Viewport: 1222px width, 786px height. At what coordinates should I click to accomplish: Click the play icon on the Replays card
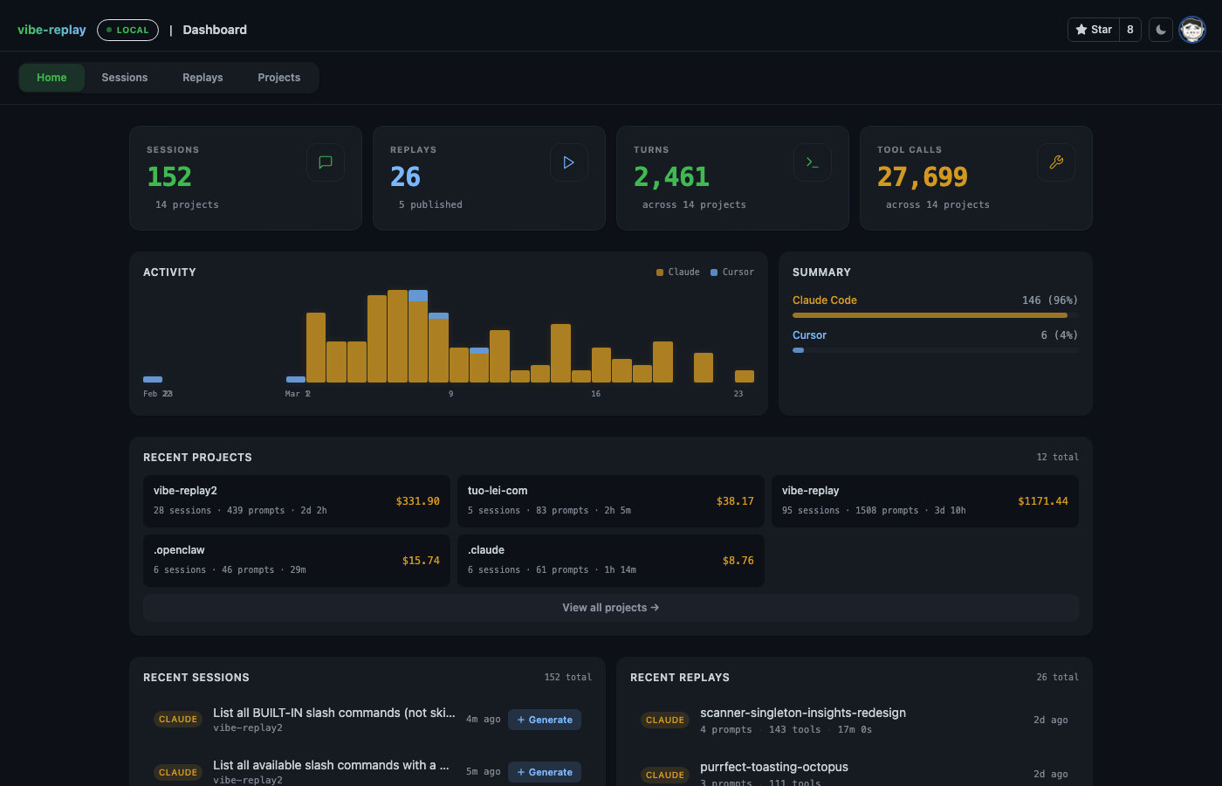[x=568, y=162]
